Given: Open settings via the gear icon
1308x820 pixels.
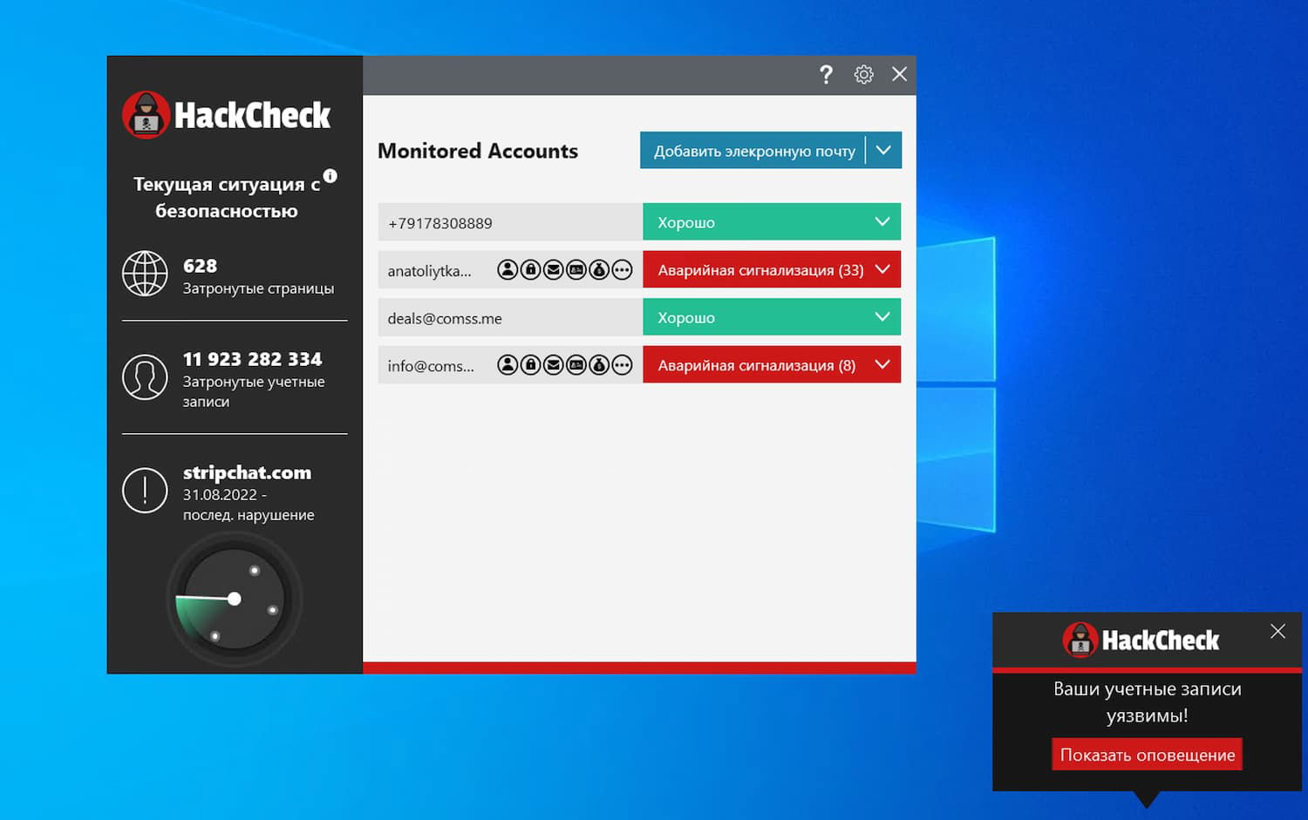Looking at the screenshot, I should [x=863, y=75].
